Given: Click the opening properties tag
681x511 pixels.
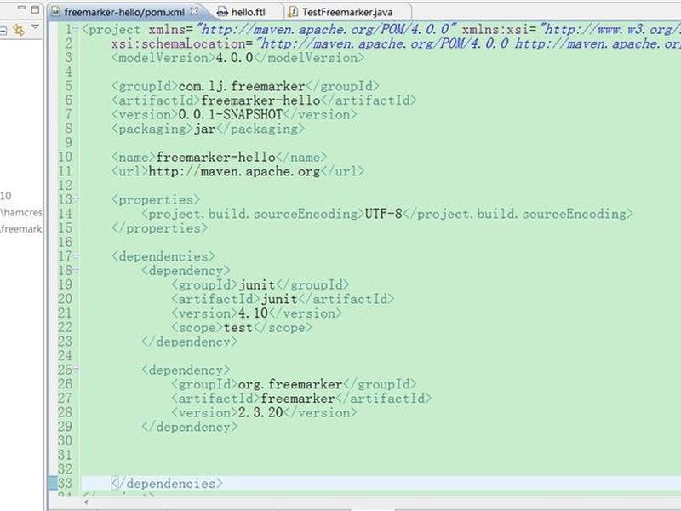Looking at the screenshot, I should (x=157, y=200).
